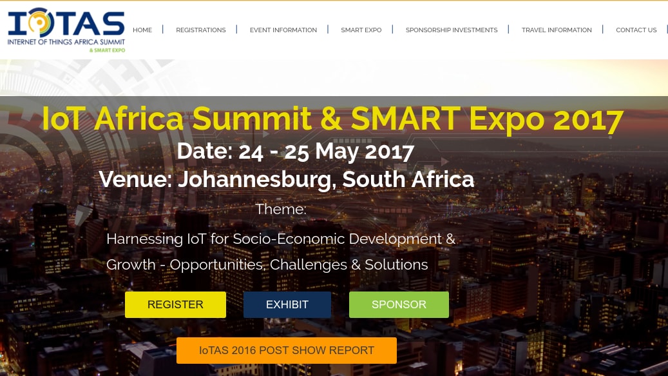Screen dimensions: 668x376
Task: Click the green '& SMART EXPO' logo text
Action: 108,50
